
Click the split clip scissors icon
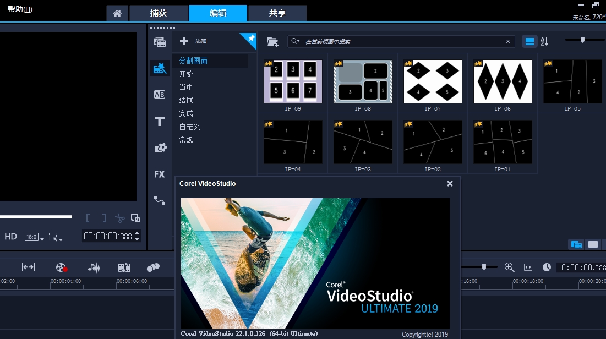(120, 218)
